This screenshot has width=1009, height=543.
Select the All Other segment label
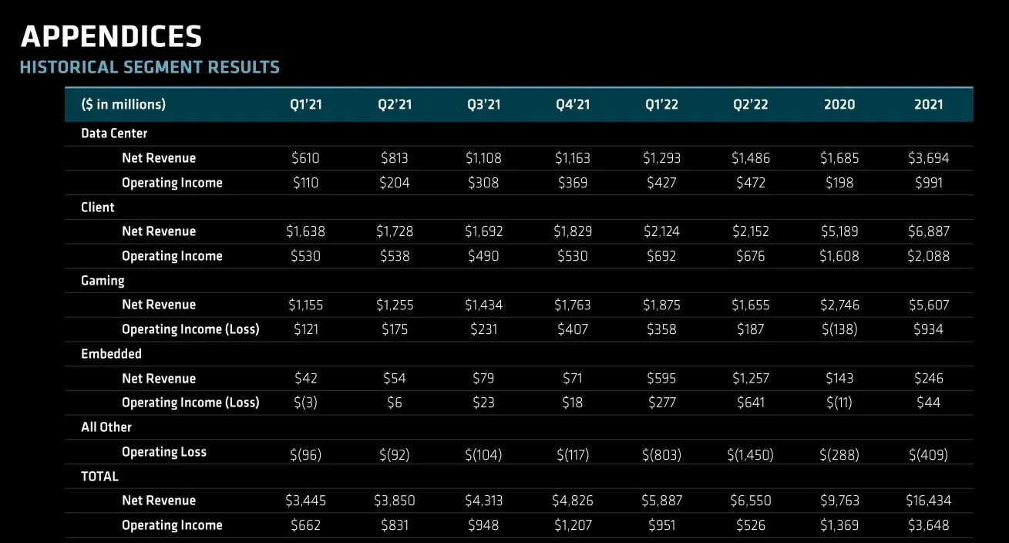[106, 427]
